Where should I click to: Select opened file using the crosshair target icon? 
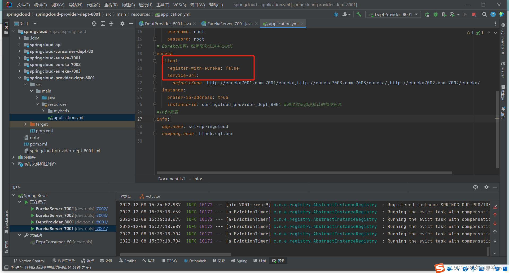pos(94,24)
